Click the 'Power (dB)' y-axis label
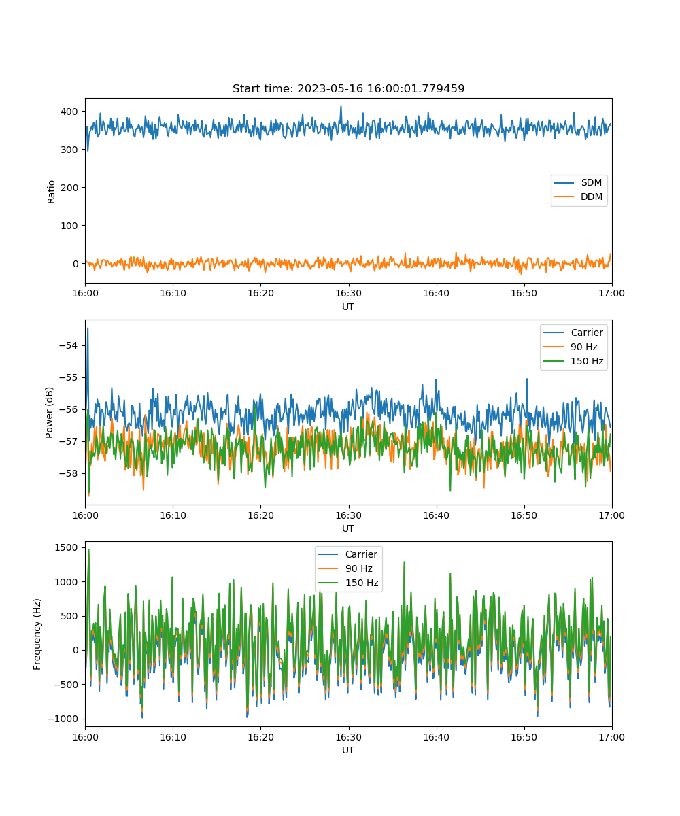 [x=50, y=412]
